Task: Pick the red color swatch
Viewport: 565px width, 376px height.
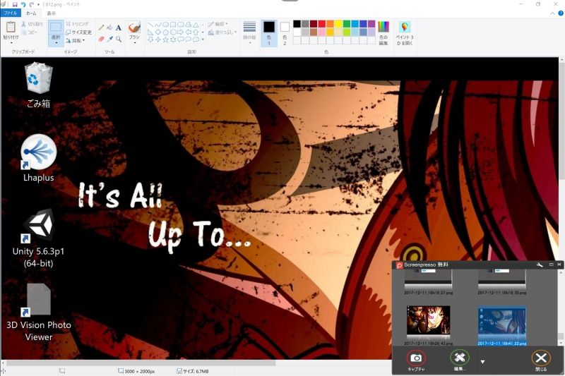Action: (322, 24)
